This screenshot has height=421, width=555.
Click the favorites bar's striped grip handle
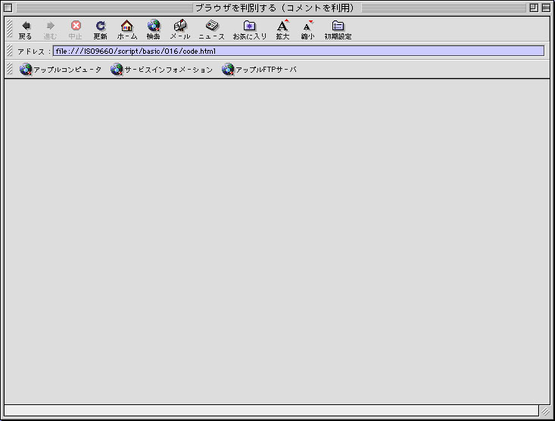pos(10,69)
